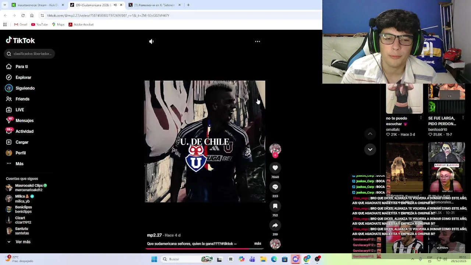471x265 pixels.
Task: Follow the creator via avatar plus
Action: [275, 155]
